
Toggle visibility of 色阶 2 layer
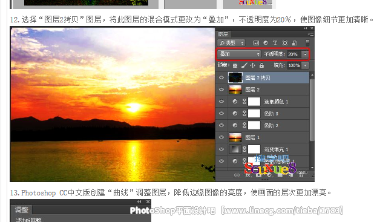point(221,125)
